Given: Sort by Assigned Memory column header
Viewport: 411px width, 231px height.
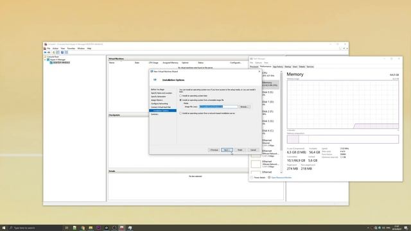Looking at the screenshot, I should click(170, 63).
